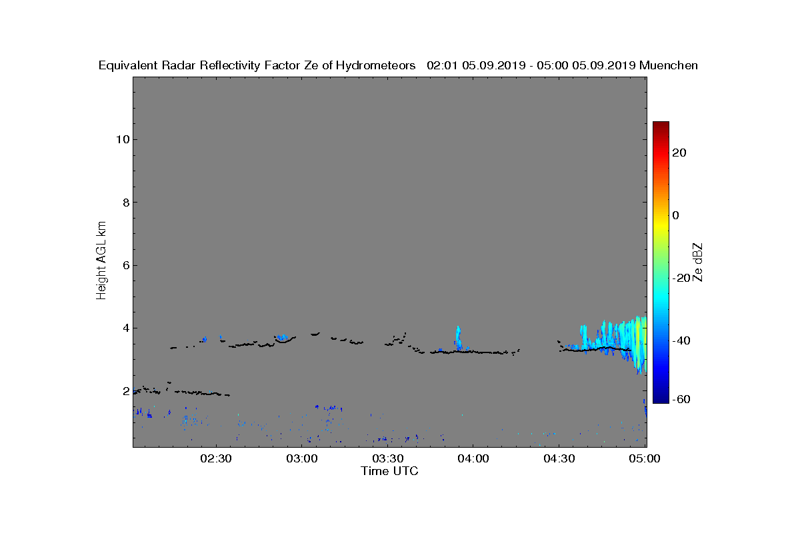This screenshot has width=800, height=533.
Task: Click the 04:30 time tick label
Action: click(559, 458)
